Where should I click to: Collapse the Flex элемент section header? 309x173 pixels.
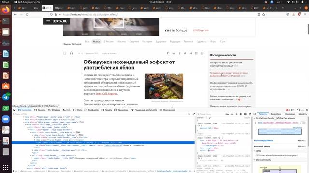pyautogui.click(x=254, y=118)
